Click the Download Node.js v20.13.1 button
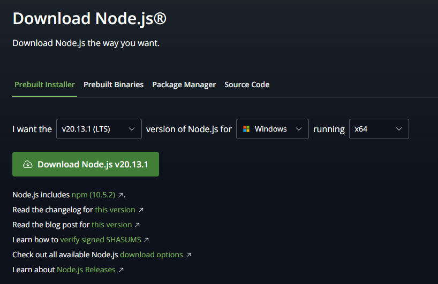The image size is (438, 284). 86,164
